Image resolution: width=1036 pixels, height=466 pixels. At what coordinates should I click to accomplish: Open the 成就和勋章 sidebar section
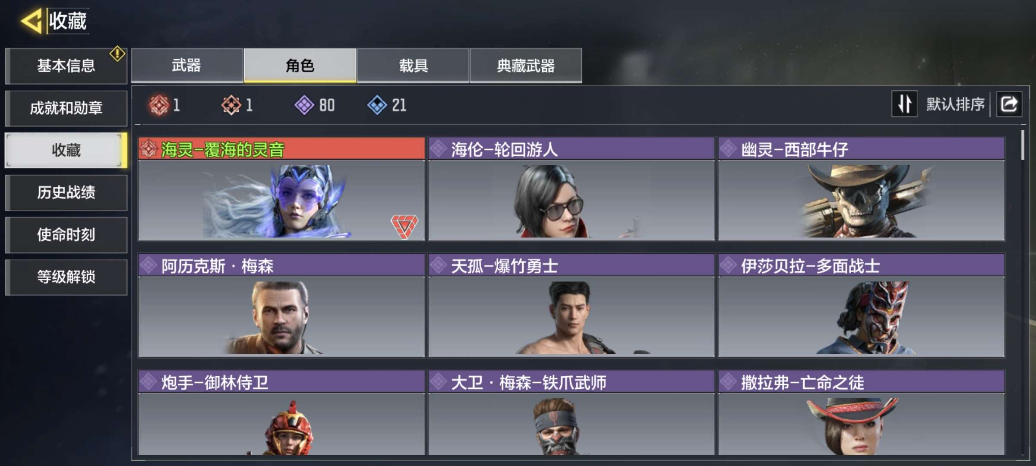point(66,108)
